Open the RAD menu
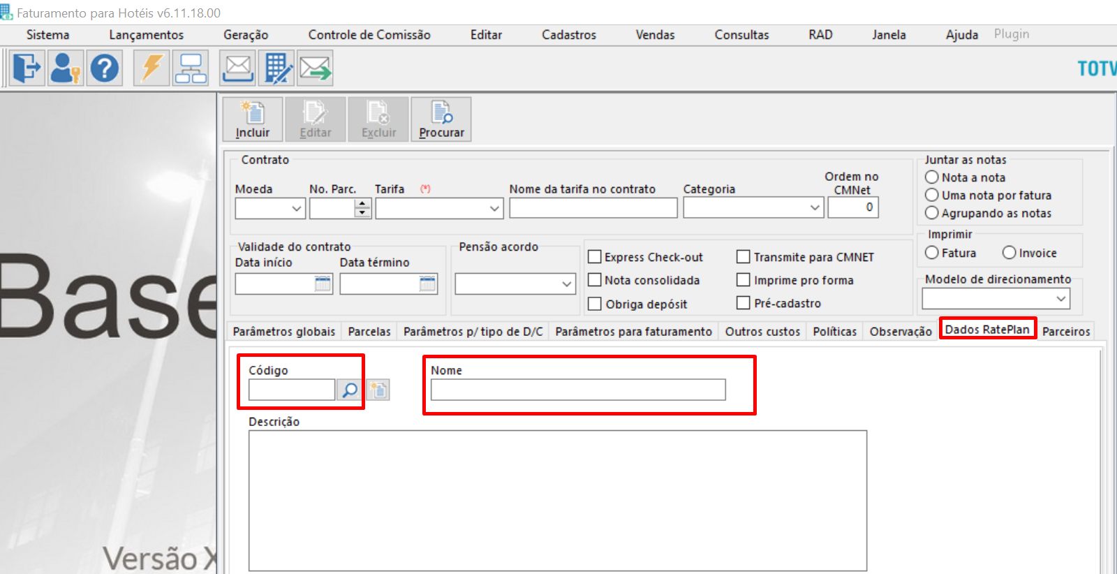 [x=820, y=35]
